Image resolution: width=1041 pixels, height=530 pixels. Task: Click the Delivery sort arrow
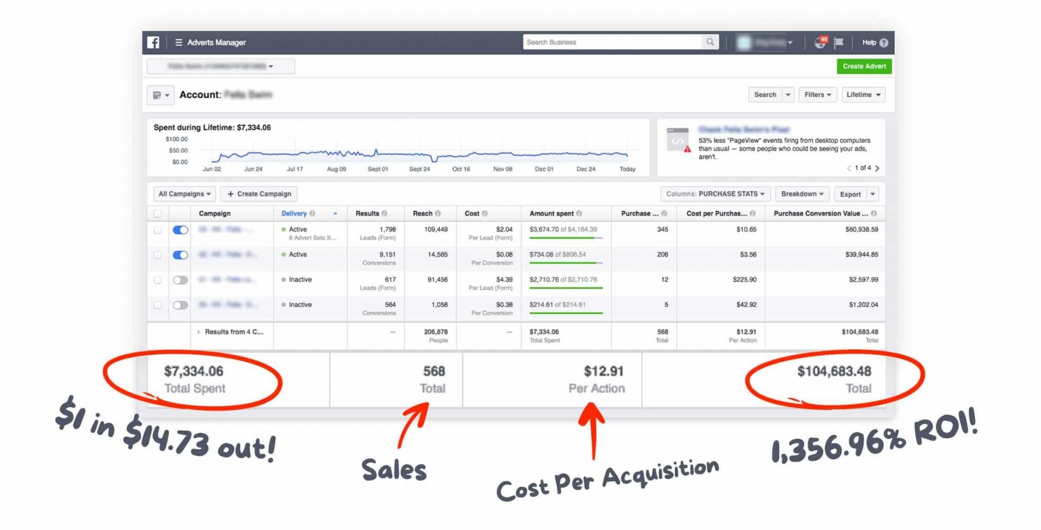[x=335, y=214]
